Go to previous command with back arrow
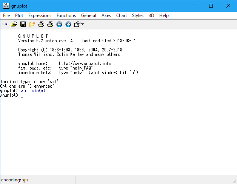This screenshot has width=237, height=184. [x=59, y=24]
